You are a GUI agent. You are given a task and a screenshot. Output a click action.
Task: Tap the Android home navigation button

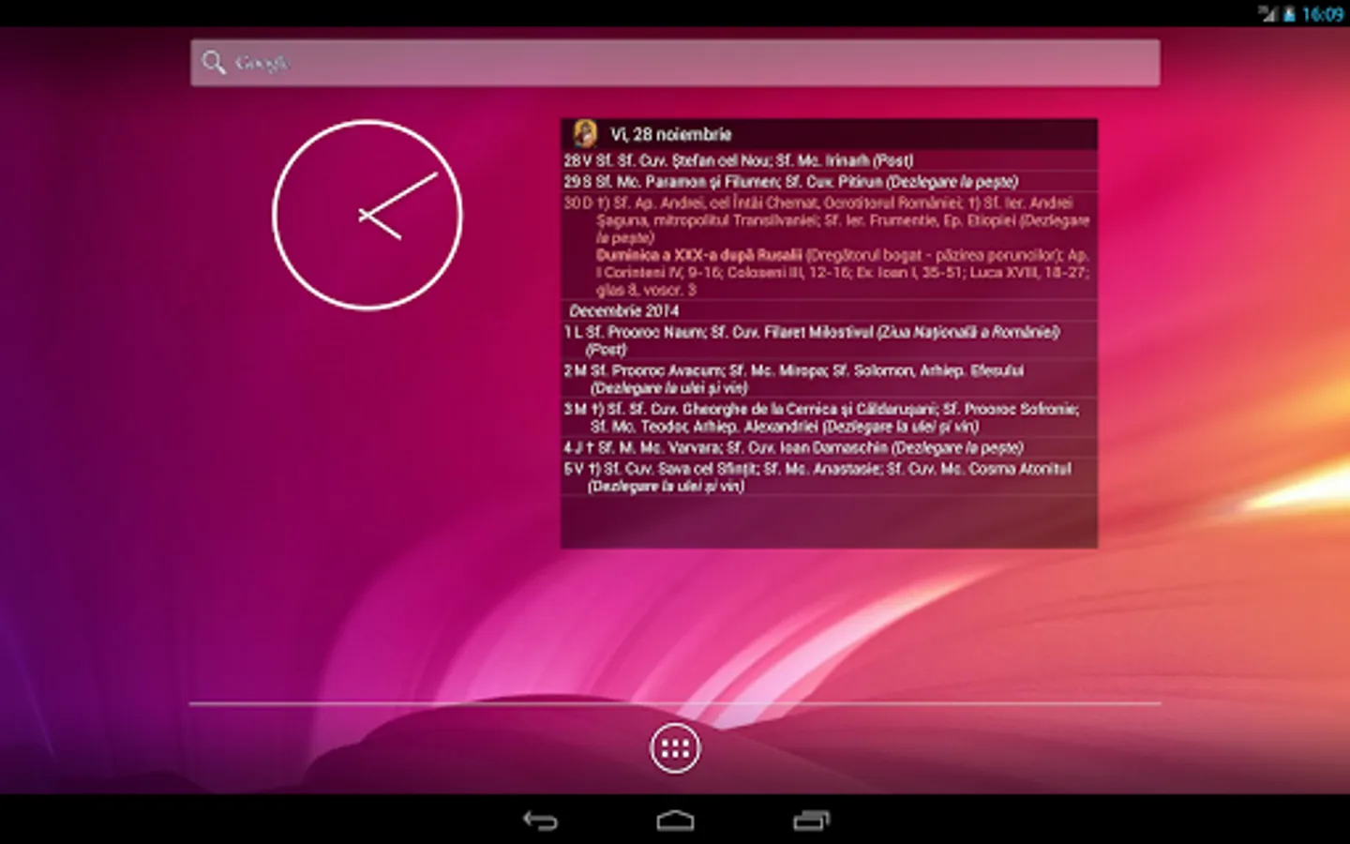pyautogui.click(x=675, y=821)
